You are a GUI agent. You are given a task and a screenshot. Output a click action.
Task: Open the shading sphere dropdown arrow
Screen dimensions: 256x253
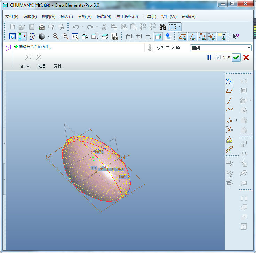(x=49, y=36)
